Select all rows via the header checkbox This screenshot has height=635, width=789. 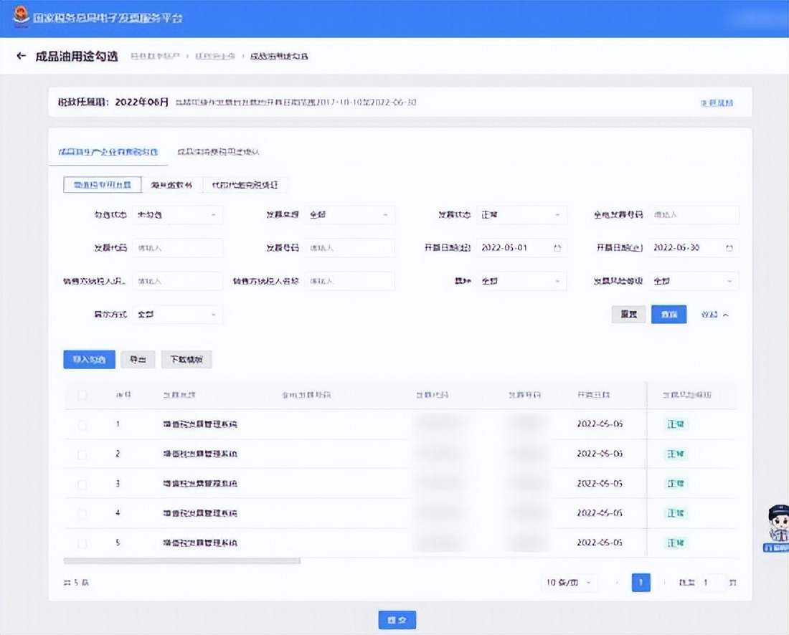point(82,395)
